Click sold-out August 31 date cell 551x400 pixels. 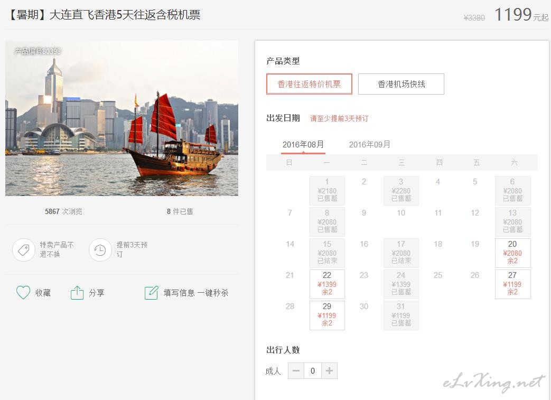coord(401,315)
